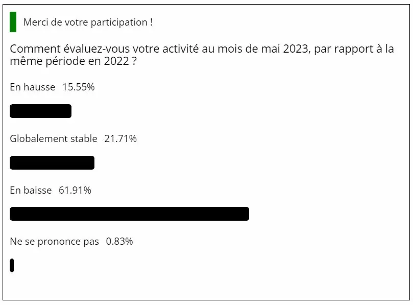Click the 0.83% percentage value
Viewport: 413px width, 305px height.
click(x=119, y=242)
